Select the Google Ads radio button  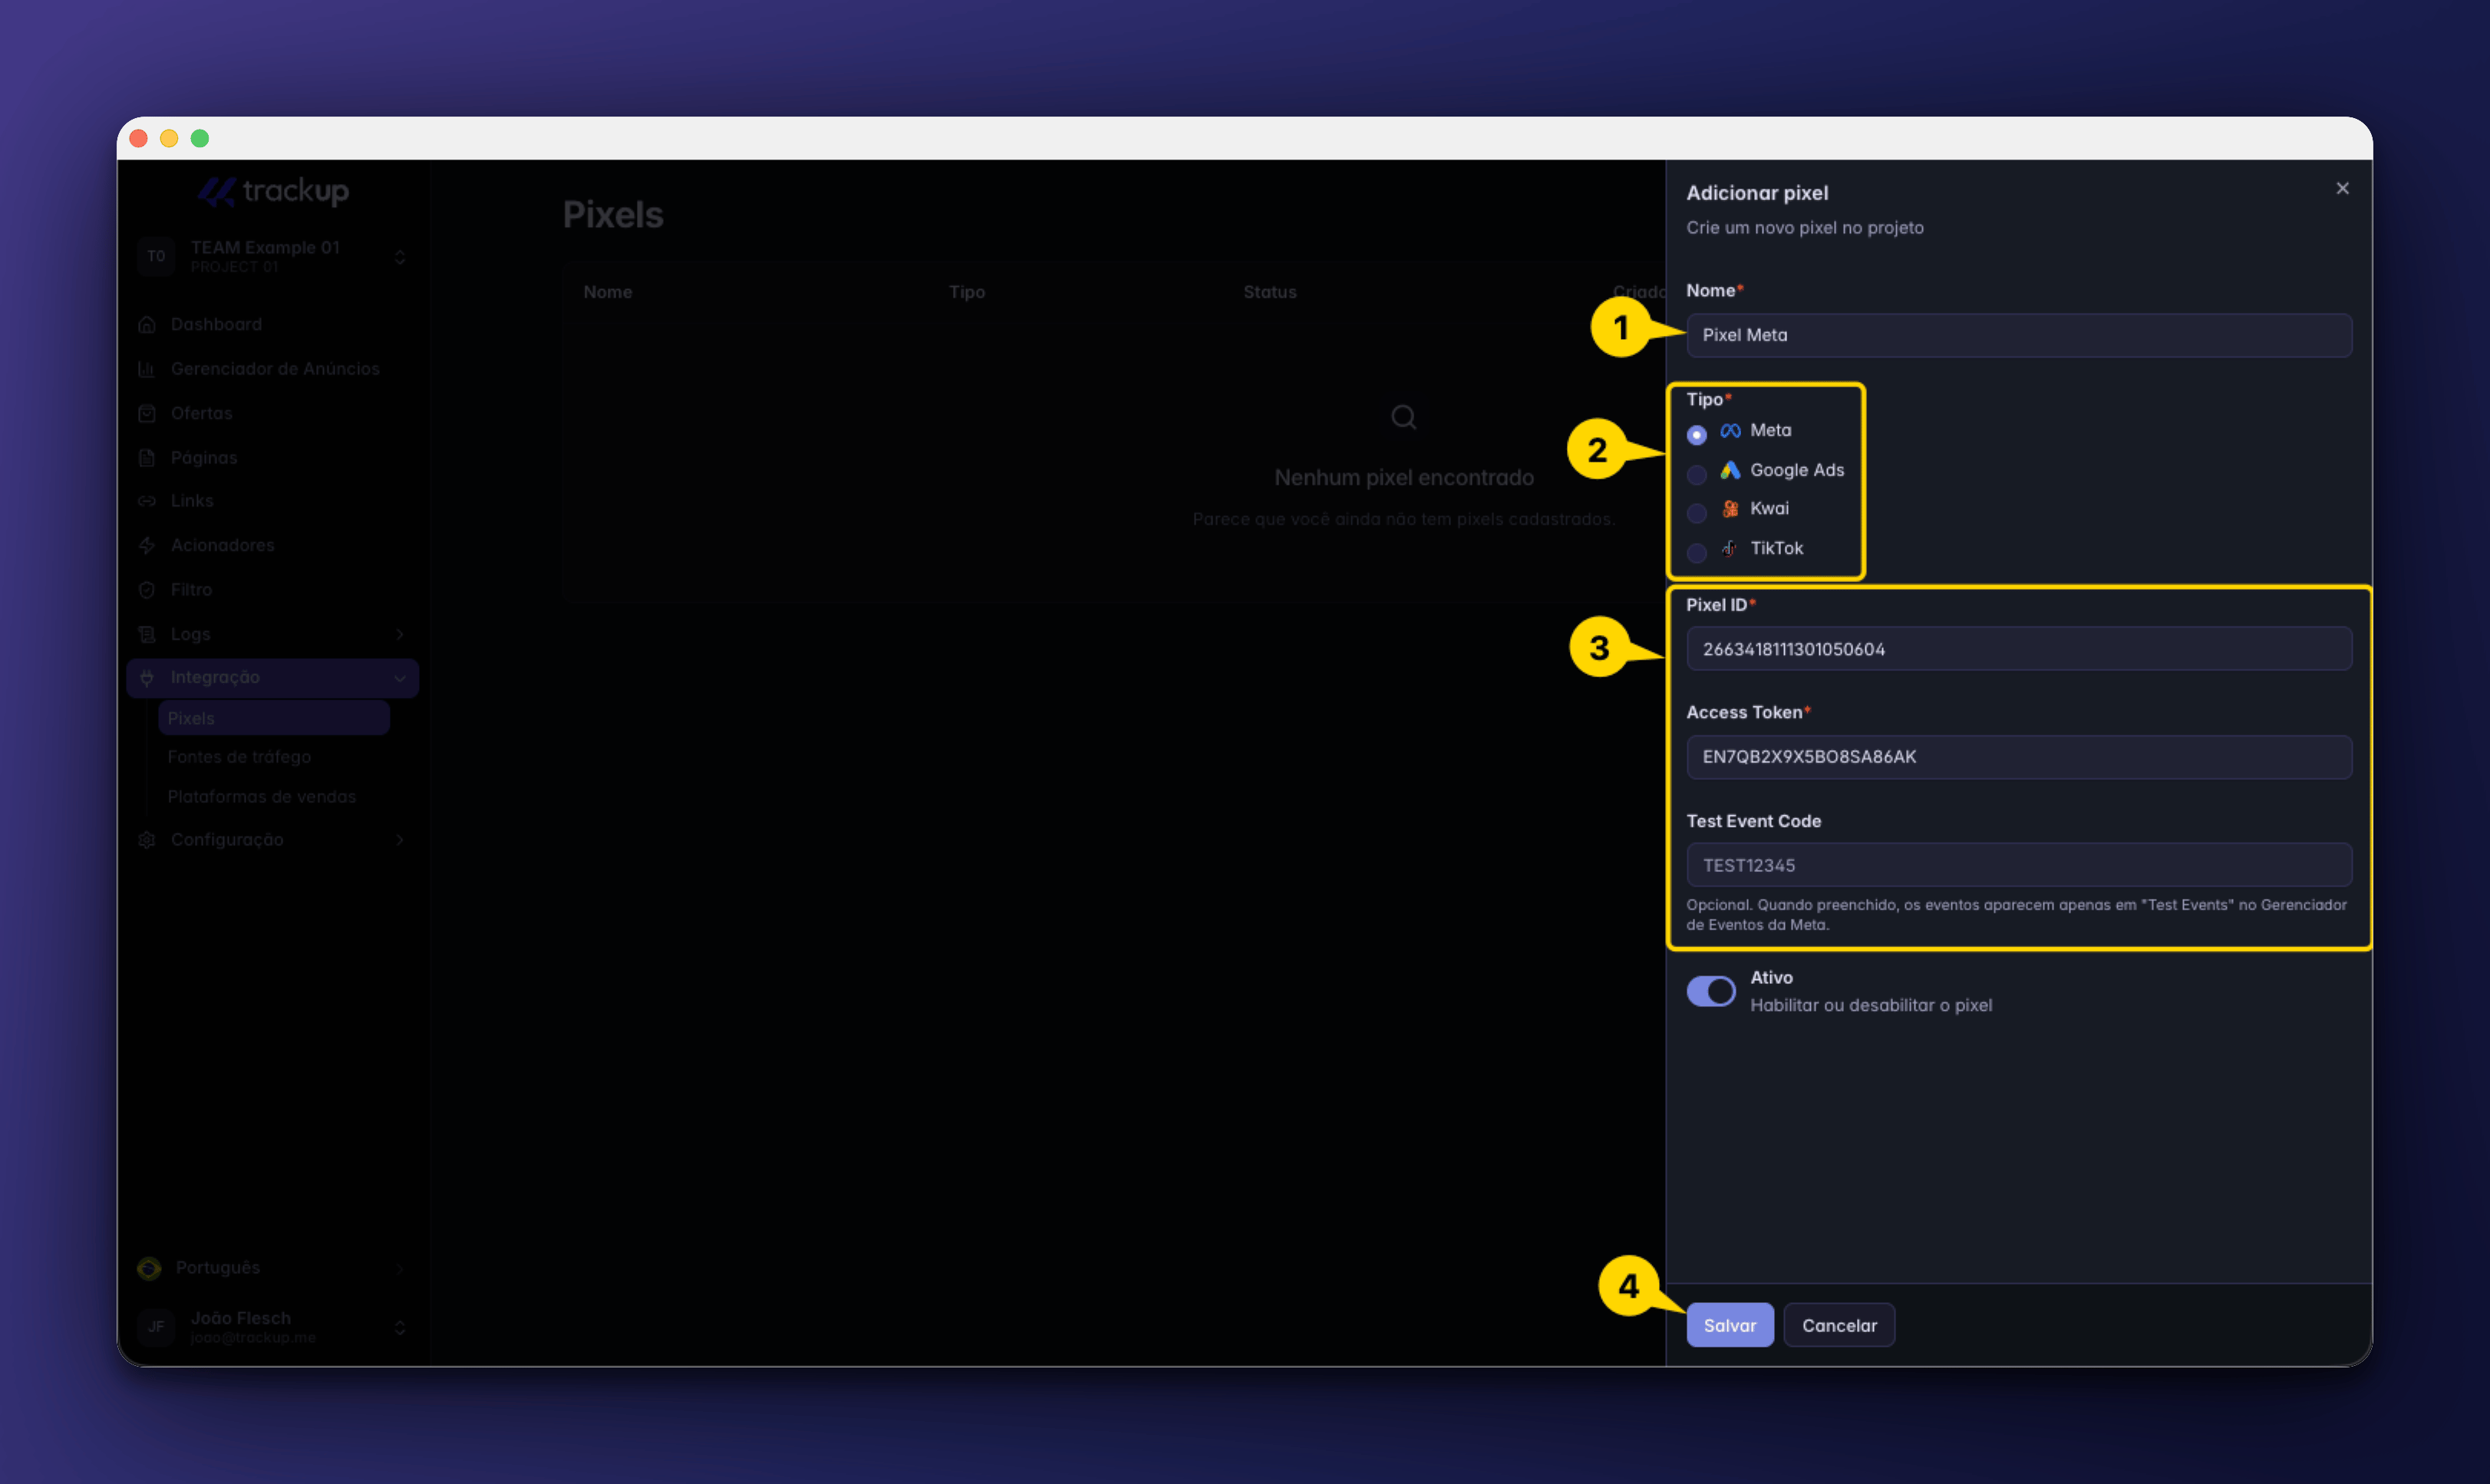(x=1697, y=474)
